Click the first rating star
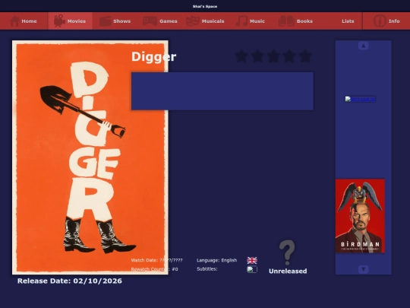Viewport: 410px width, 308px height. 241,56
